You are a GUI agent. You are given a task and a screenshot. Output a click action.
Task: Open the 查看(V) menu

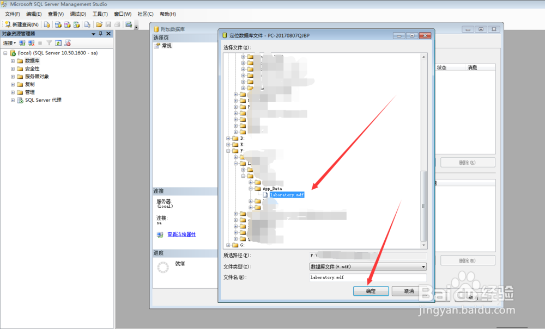point(56,14)
